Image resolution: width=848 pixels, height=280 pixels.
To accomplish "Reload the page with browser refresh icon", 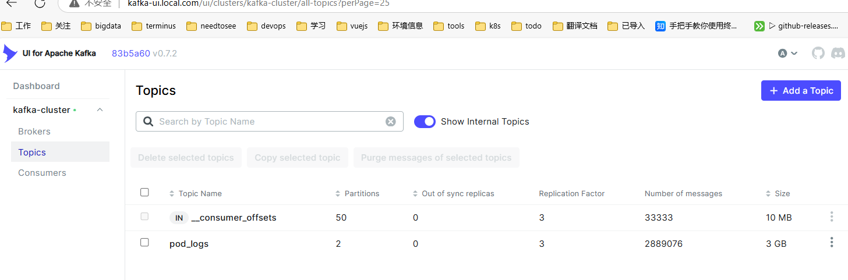I will click(x=40, y=3).
